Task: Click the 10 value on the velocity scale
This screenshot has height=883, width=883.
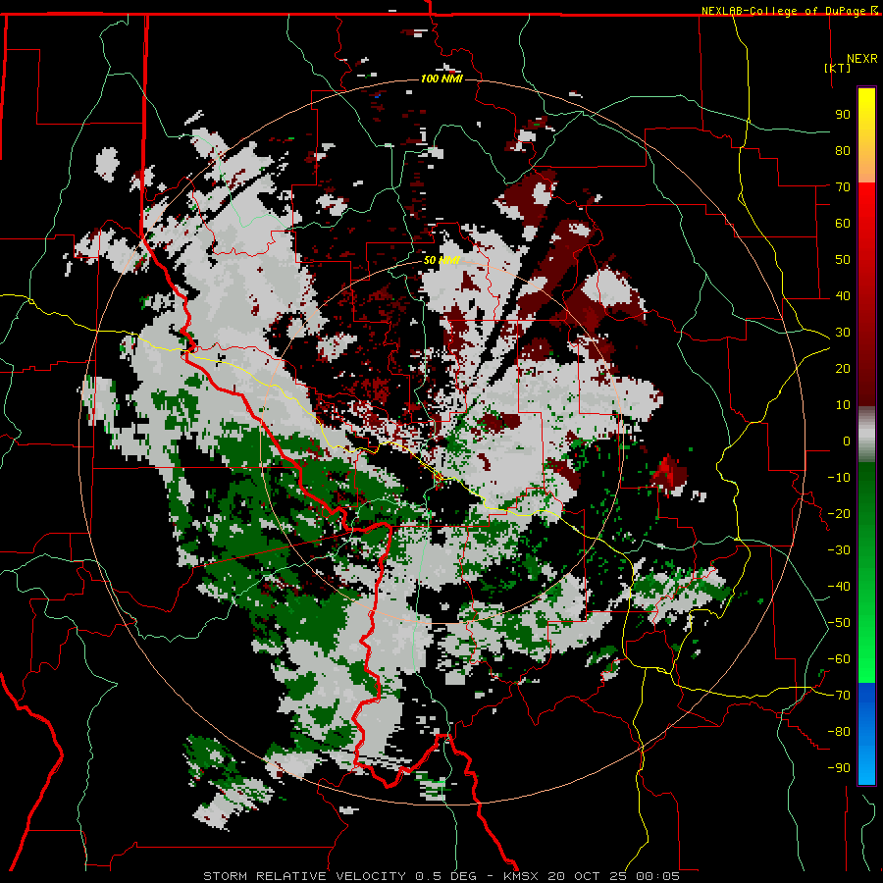Action: coord(843,405)
